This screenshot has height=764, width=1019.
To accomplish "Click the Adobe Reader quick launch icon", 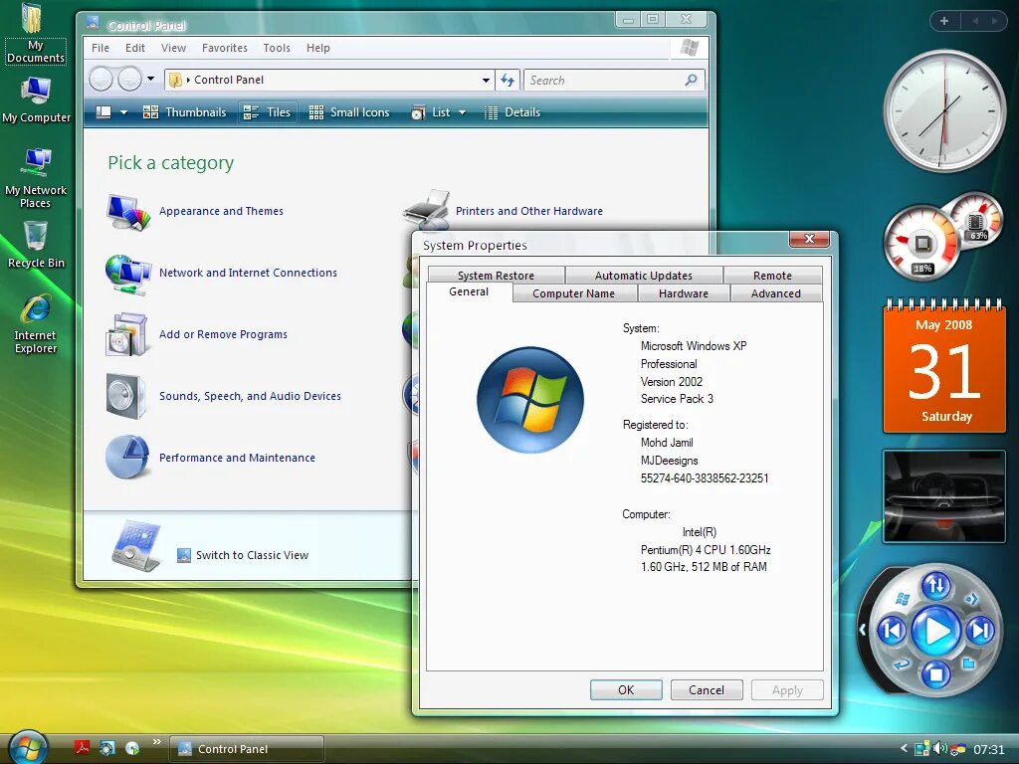I will [x=82, y=748].
